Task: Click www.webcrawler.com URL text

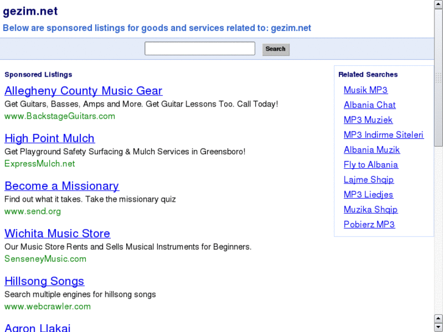Action: (48, 306)
